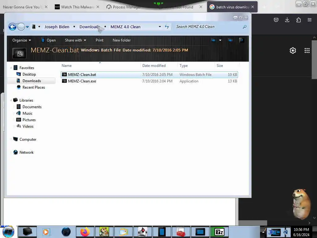Sort by the Name column header
The width and height of the screenshot is (317, 238).
[67, 66]
